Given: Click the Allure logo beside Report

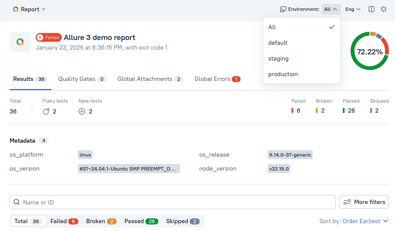Looking at the screenshot, I should (16, 9).
